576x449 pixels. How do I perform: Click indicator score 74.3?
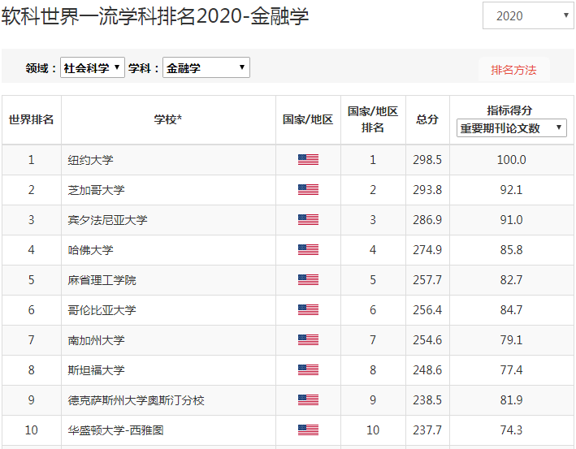[511, 430]
